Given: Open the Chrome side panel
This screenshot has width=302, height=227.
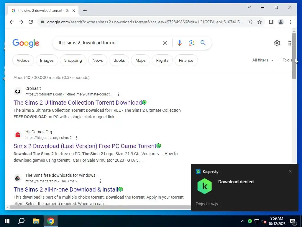Looking at the screenshot, I should click(271, 22).
